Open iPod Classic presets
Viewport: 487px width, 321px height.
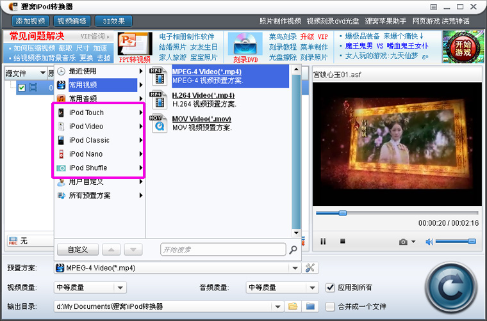point(99,140)
